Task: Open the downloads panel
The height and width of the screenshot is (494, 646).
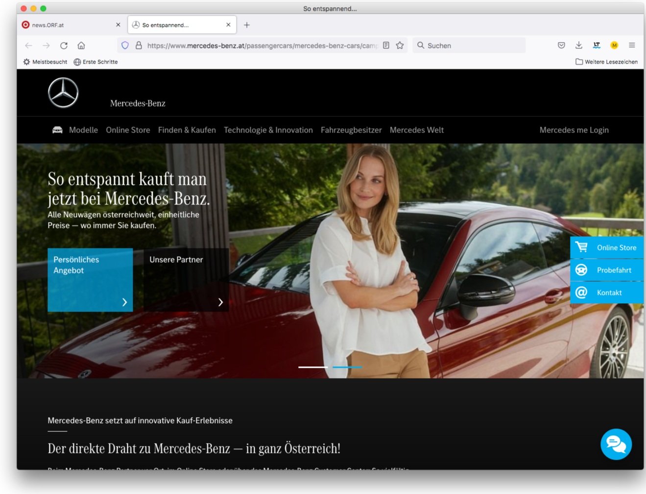Action: tap(579, 45)
